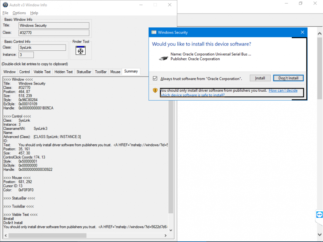Viewport: 323px width, 242px height.
Task: Click the Install button
Action: [260, 78]
